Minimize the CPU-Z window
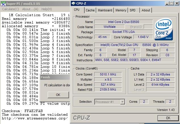Screen dimensions: 180x124 pos(167,3)
